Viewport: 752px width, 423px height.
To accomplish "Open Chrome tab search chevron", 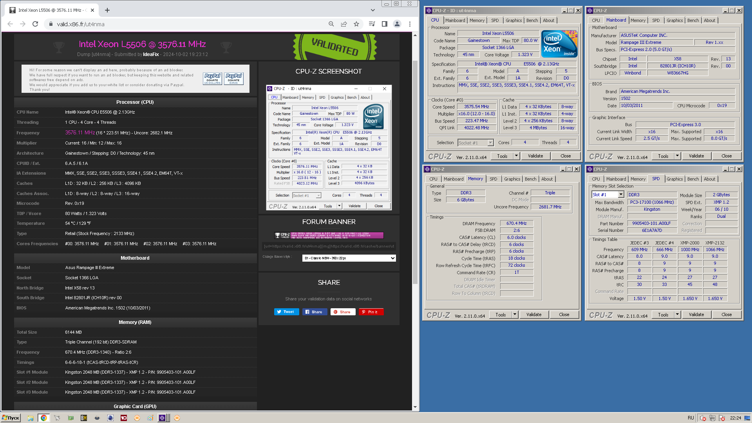I will 372,10.
